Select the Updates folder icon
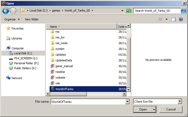This screenshot has height=117, width=188. click(52, 54)
